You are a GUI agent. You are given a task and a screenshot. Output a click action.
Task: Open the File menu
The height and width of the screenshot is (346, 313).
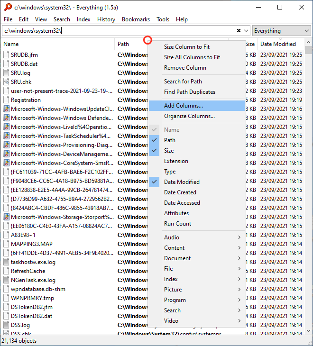click(8, 19)
